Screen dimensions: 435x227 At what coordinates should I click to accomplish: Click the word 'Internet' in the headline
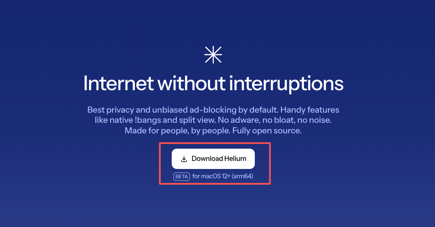[118, 83]
